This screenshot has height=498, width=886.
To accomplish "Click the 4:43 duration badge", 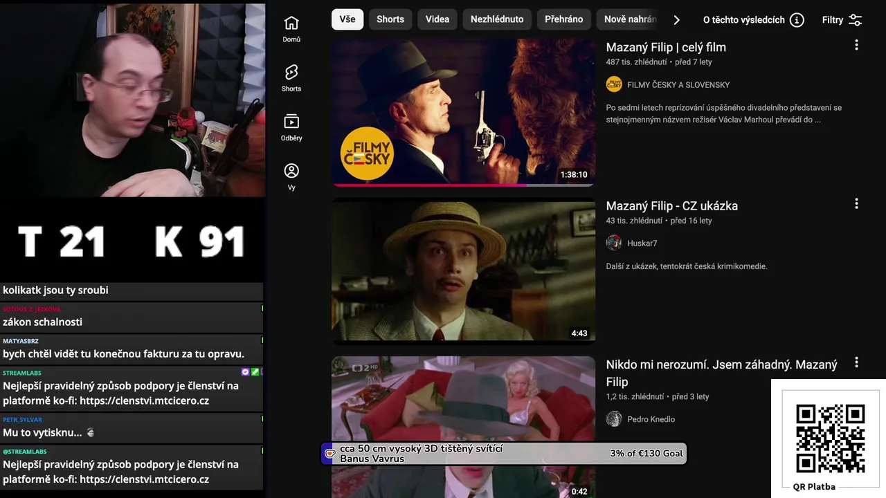I will [x=579, y=333].
